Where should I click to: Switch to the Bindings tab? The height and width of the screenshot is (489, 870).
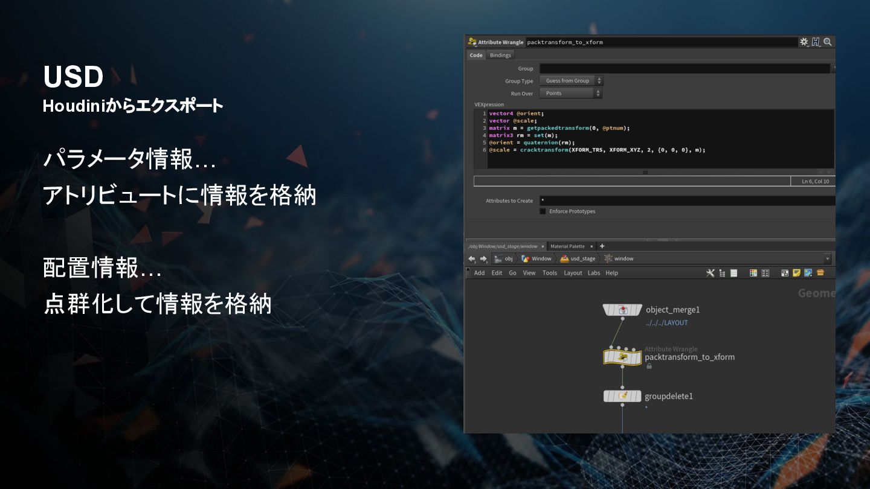(x=500, y=55)
